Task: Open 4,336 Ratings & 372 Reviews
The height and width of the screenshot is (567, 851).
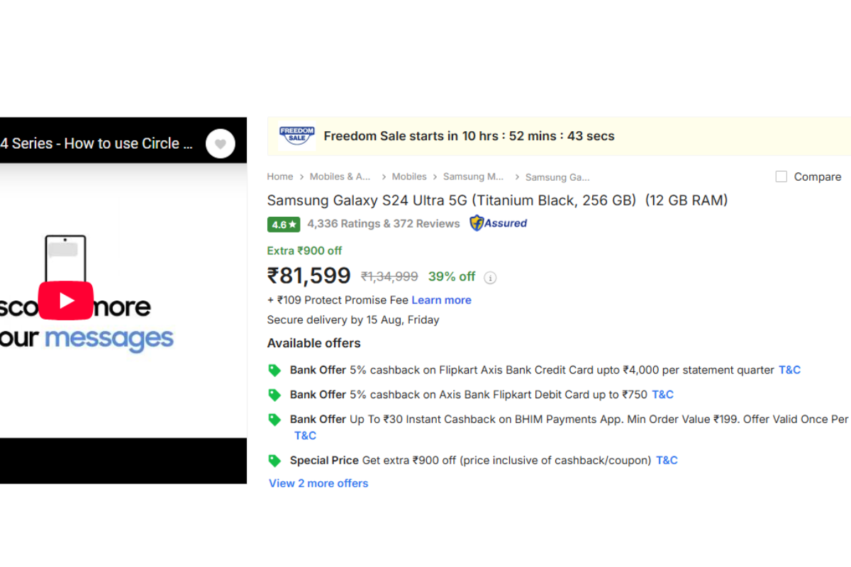Action: pos(383,223)
